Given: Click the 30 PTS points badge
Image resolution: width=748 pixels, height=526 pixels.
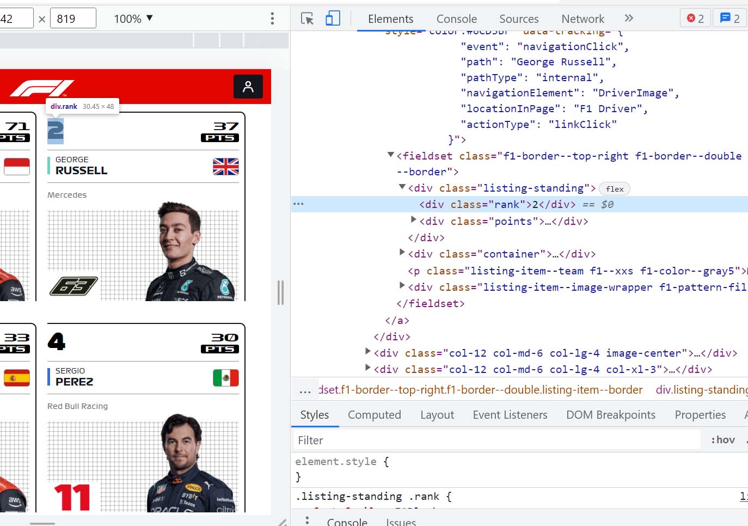Looking at the screenshot, I should [x=220, y=343].
